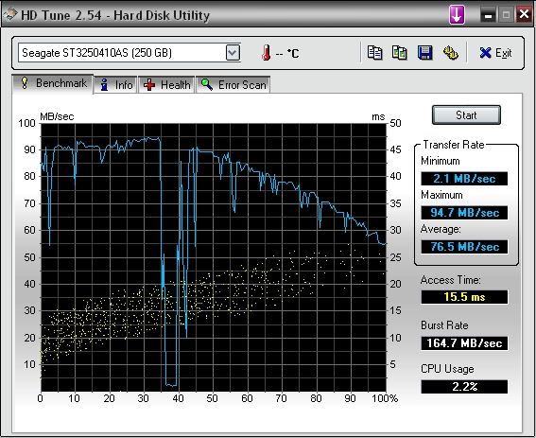Viewport: 536px width, 438px height.
Task: Save results with the floppy disk icon
Action: (x=424, y=53)
